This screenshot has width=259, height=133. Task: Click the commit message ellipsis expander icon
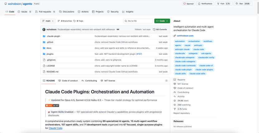point(118,29)
